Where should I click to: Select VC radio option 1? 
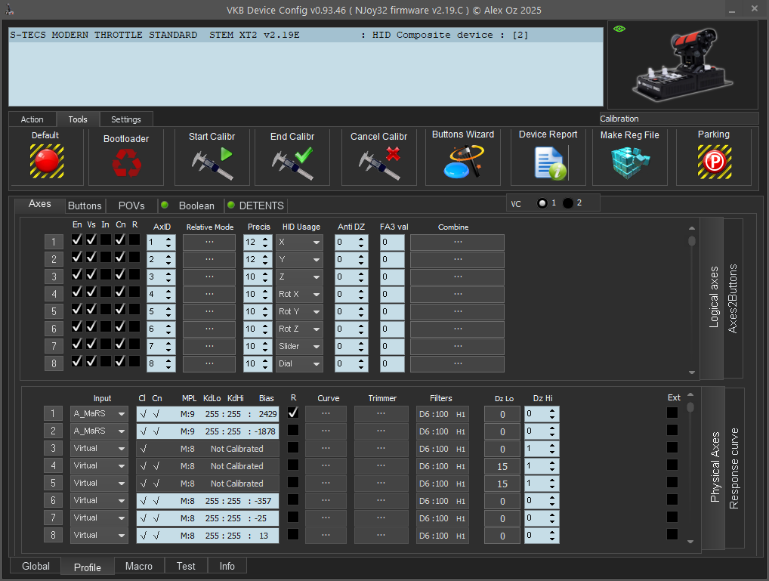coord(542,203)
